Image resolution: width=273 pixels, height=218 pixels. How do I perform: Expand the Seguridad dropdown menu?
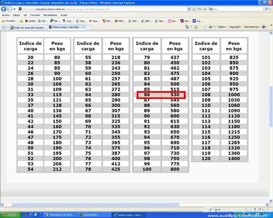pos(235,27)
